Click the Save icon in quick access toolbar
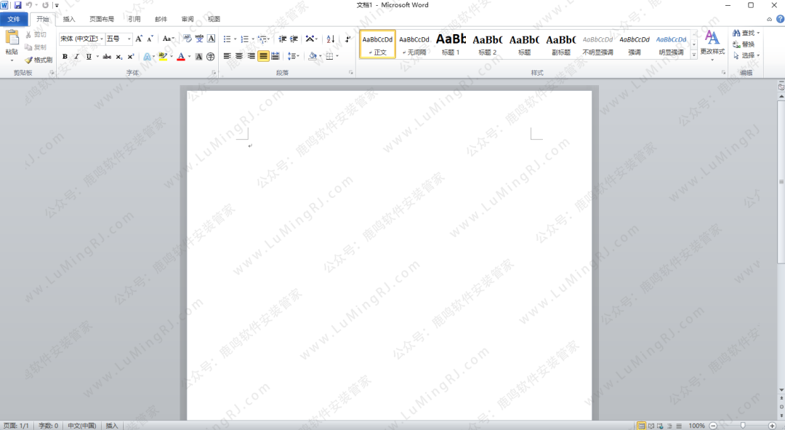This screenshot has width=785, height=430. [17, 5]
